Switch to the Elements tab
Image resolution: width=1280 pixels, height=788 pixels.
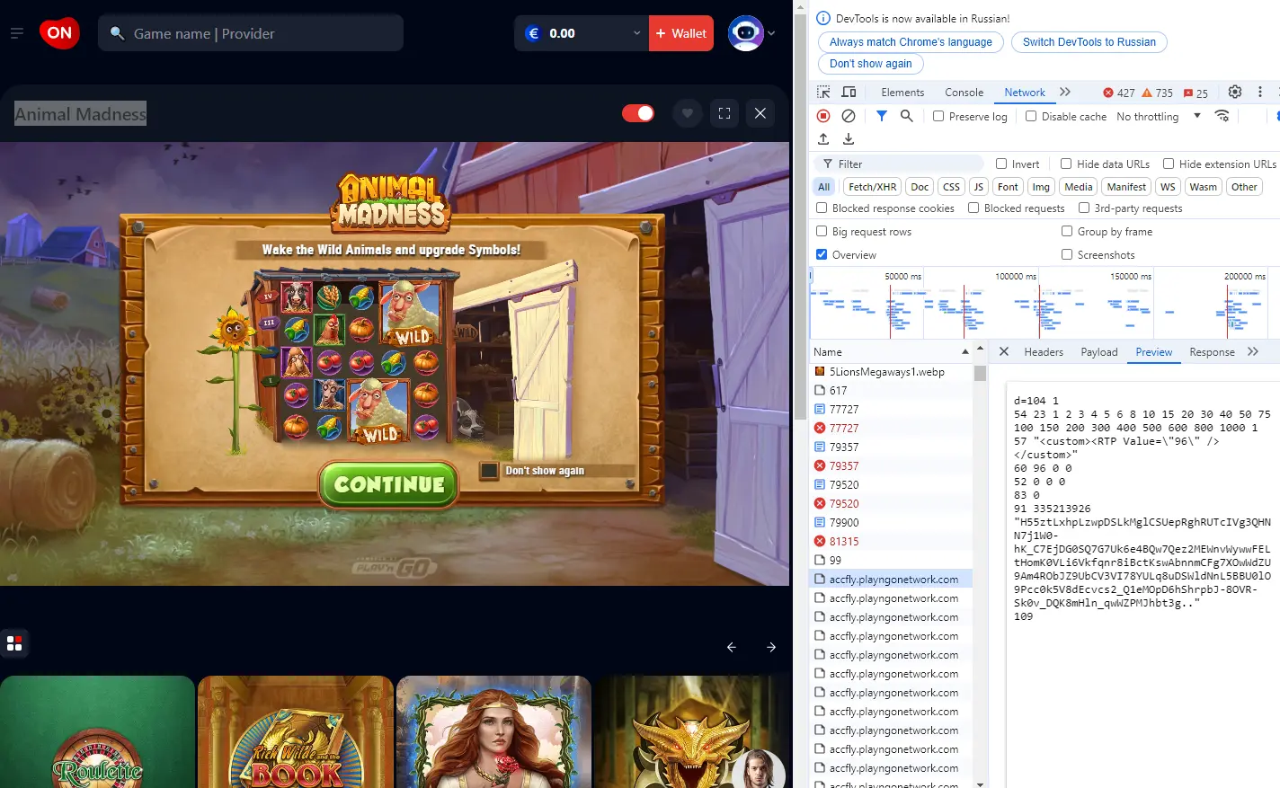click(902, 93)
